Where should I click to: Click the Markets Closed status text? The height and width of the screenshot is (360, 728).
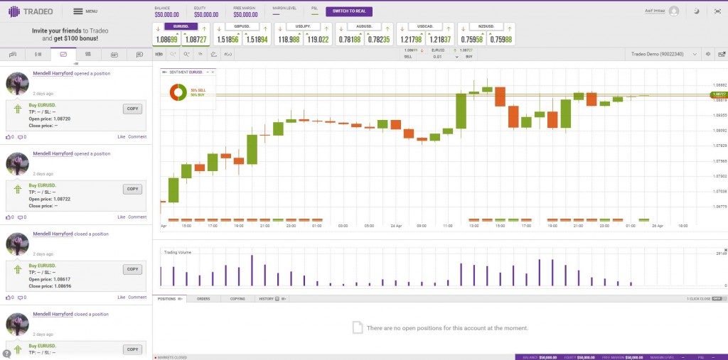click(x=172, y=358)
